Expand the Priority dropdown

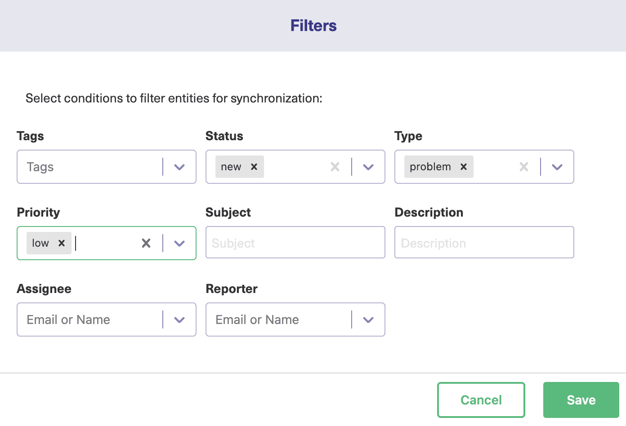pos(179,243)
